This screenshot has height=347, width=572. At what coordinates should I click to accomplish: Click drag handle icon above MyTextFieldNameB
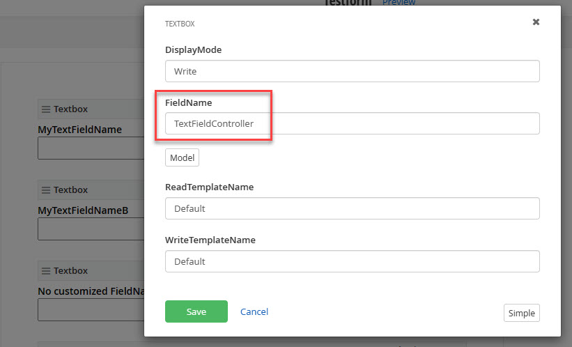(46, 190)
